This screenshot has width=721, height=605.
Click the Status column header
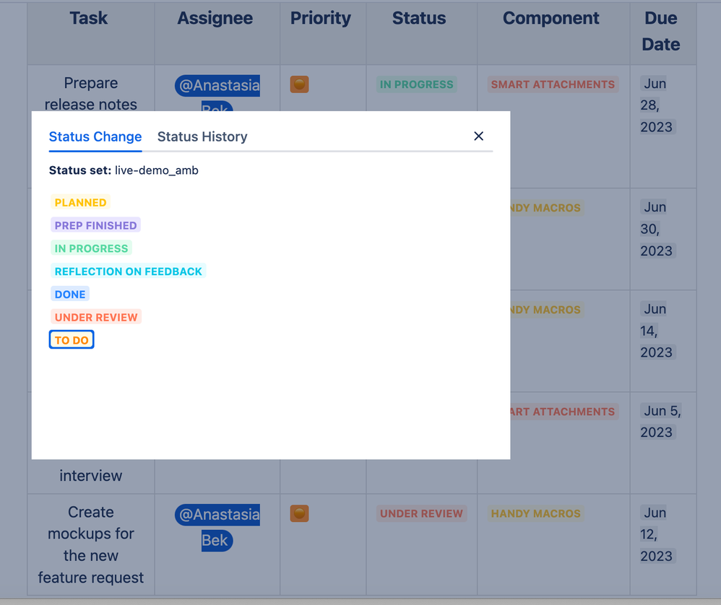[x=419, y=18]
